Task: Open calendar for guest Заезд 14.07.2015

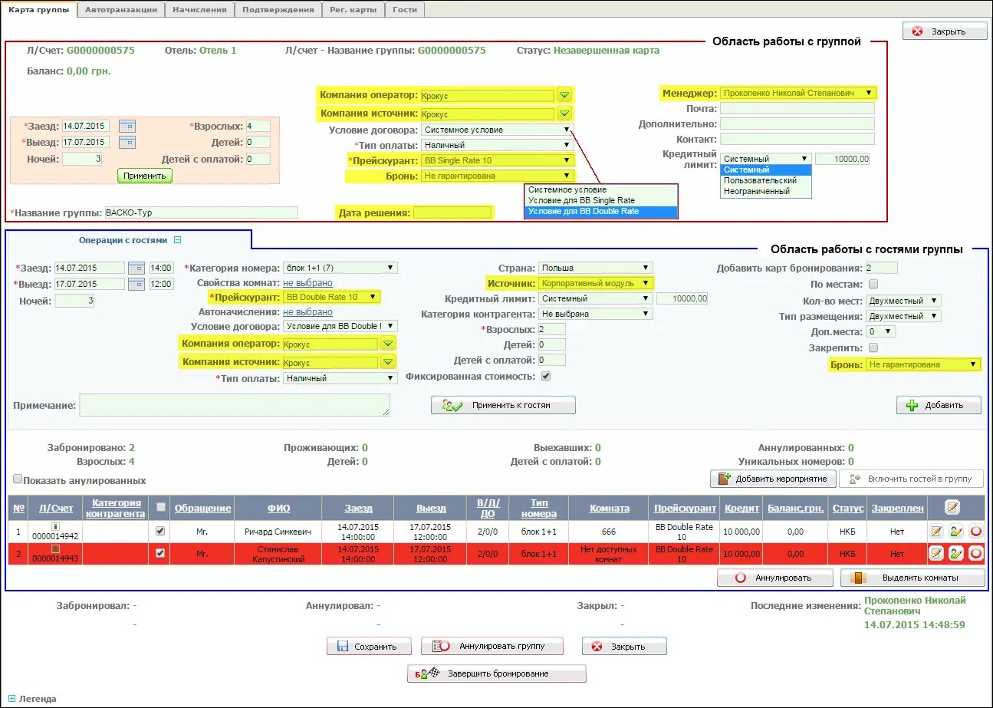Action: [x=136, y=268]
